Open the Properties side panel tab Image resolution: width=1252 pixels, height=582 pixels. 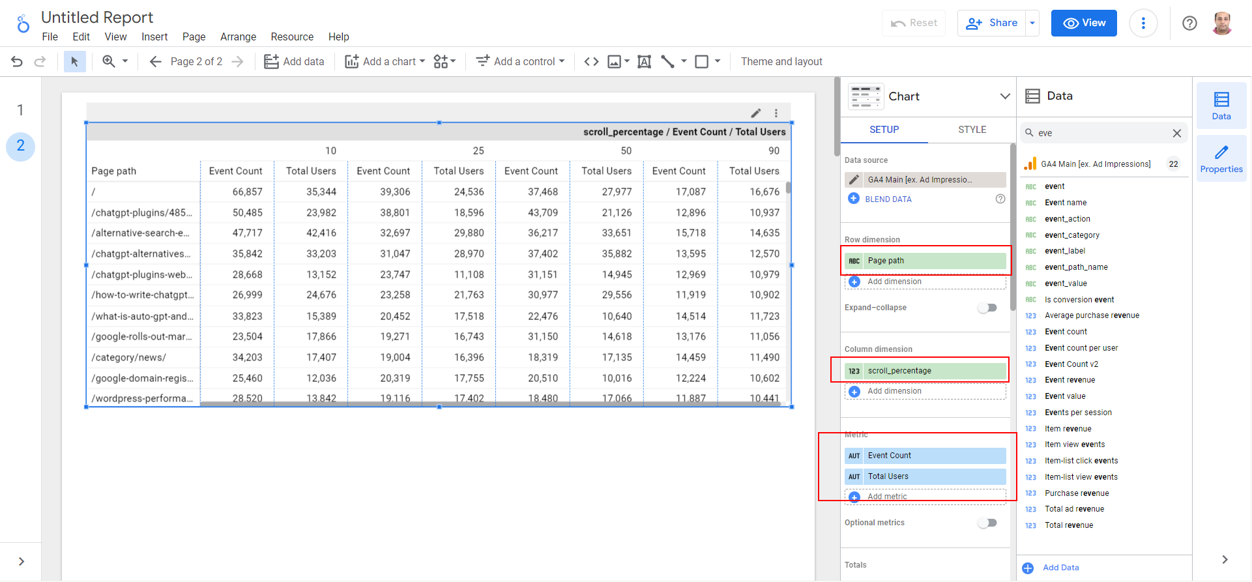(x=1221, y=158)
